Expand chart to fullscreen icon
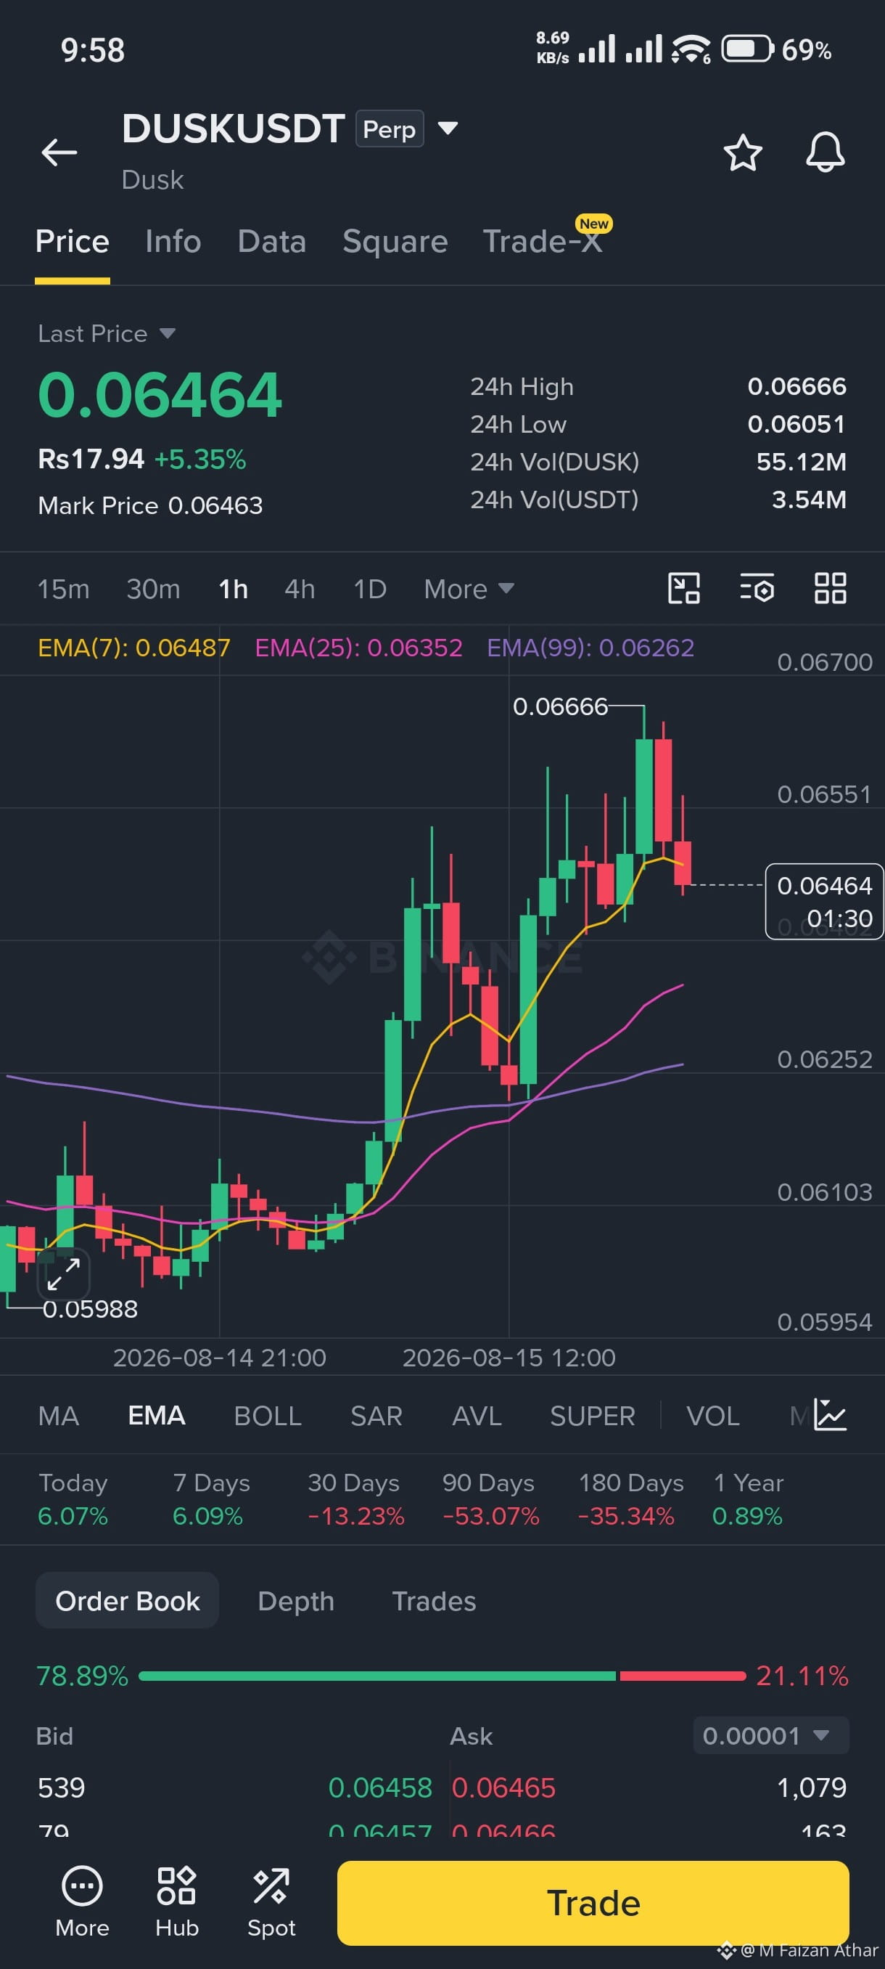Image resolution: width=885 pixels, height=1969 pixels. [x=63, y=1273]
